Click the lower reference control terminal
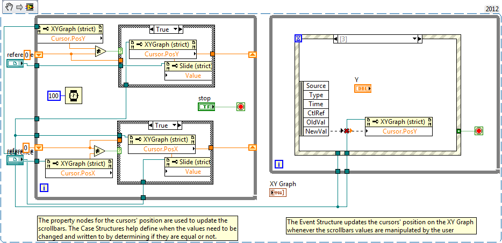The width and height of the screenshot is (502, 243). pos(15,160)
